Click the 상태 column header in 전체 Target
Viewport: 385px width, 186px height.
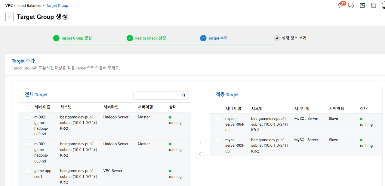click(173, 107)
